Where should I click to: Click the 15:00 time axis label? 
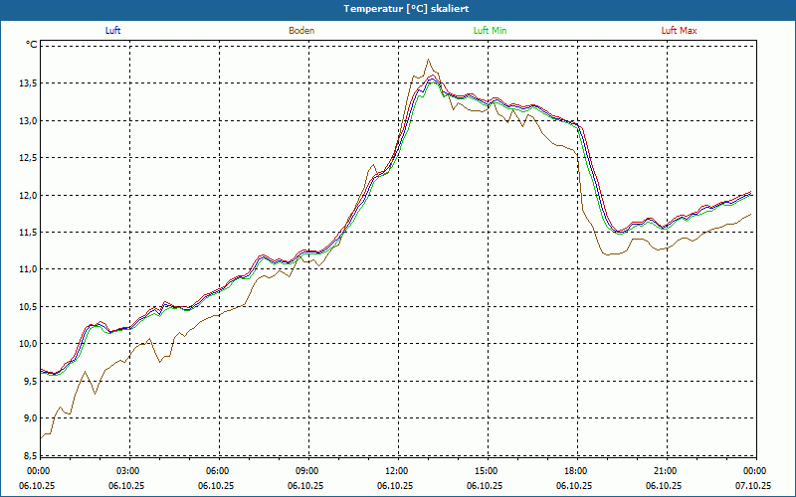click(487, 471)
